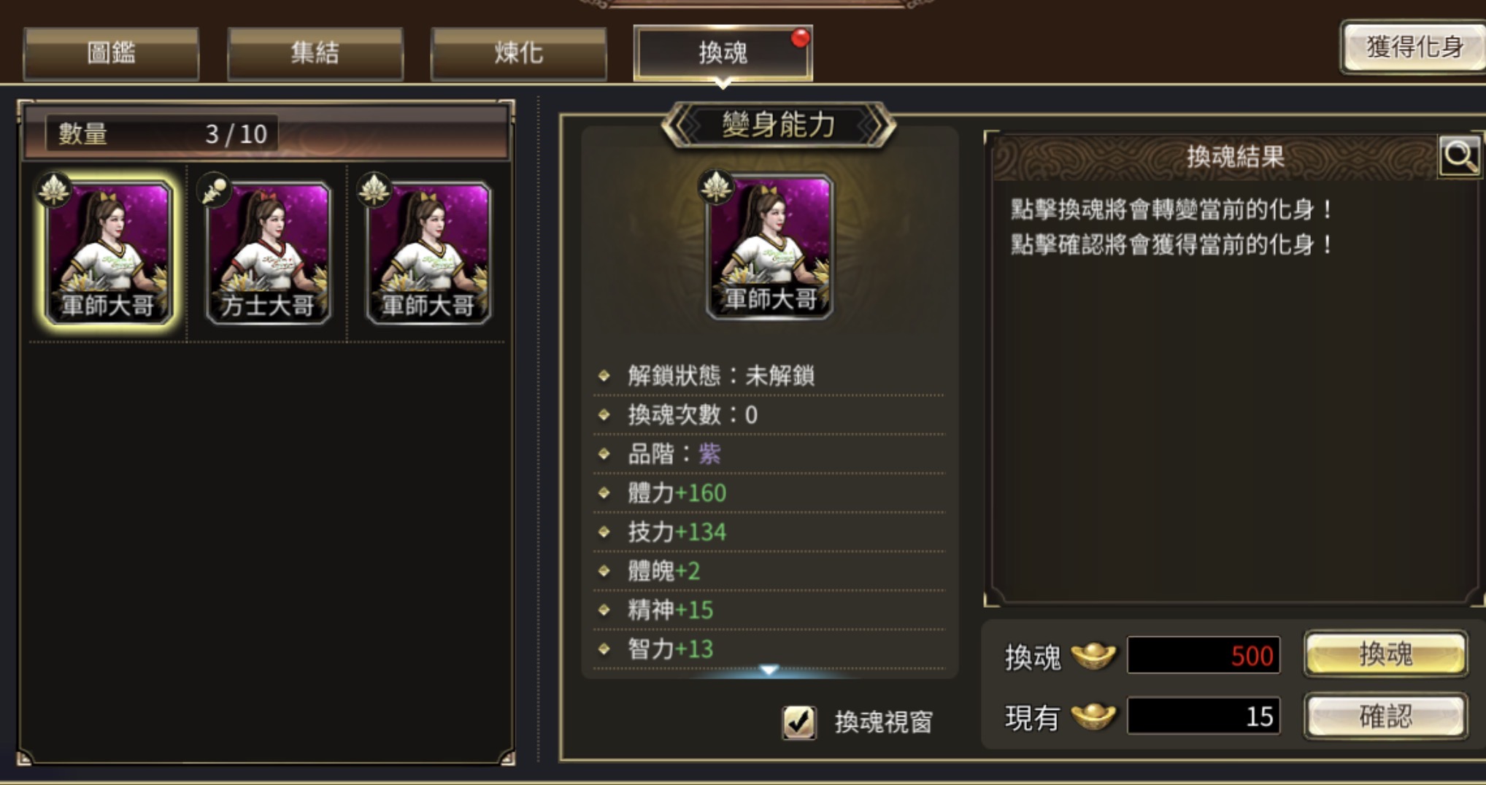Click the 換魂 cost field showing 500
Image resolution: width=1486 pixels, height=785 pixels.
click(1204, 655)
